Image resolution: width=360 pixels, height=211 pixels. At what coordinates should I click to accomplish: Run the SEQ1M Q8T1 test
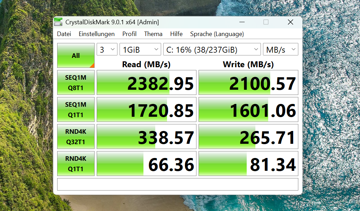(76, 82)
